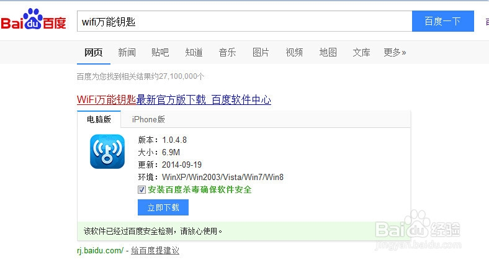489x262 pixels.
Task: Open the 贴吧 tab
Action: click(160, 52)
